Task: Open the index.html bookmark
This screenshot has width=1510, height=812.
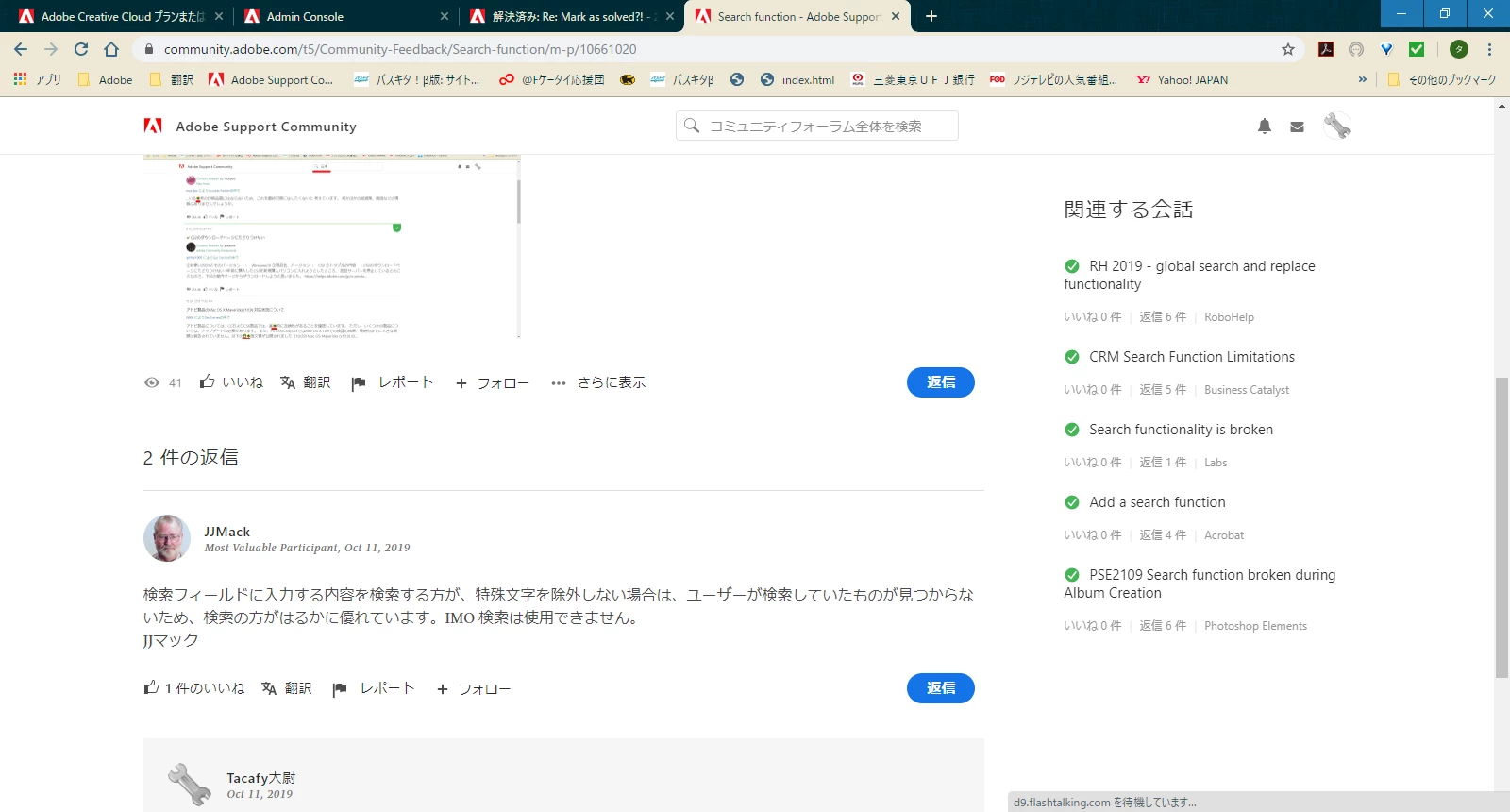Action: 797,80
